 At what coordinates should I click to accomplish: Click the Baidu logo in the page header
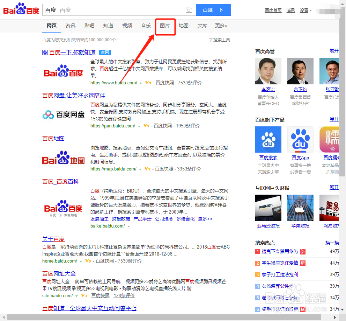pyautogui.click(x=21, y=9)
